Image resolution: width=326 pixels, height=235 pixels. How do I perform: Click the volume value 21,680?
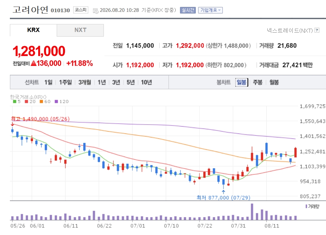[287, 45]
